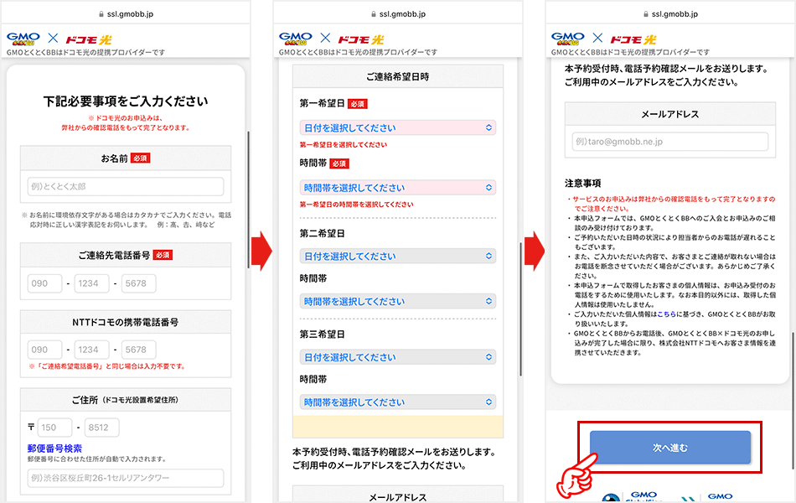
Task: Click lock icon in left phone address bar
Action: click(x=101, y=14)
